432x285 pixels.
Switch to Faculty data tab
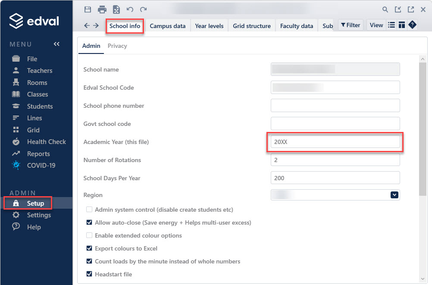[x=297, y=26]
